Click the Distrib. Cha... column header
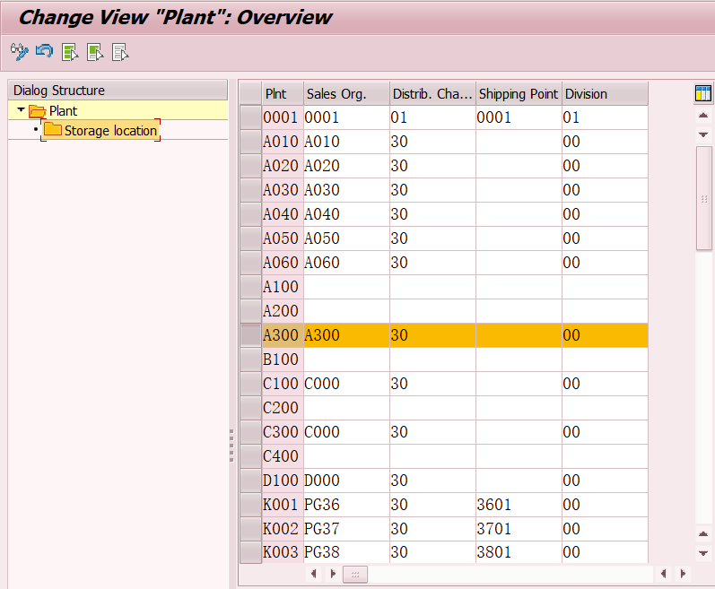The height and width of the screenshot is (589, 715). (432, 94)
